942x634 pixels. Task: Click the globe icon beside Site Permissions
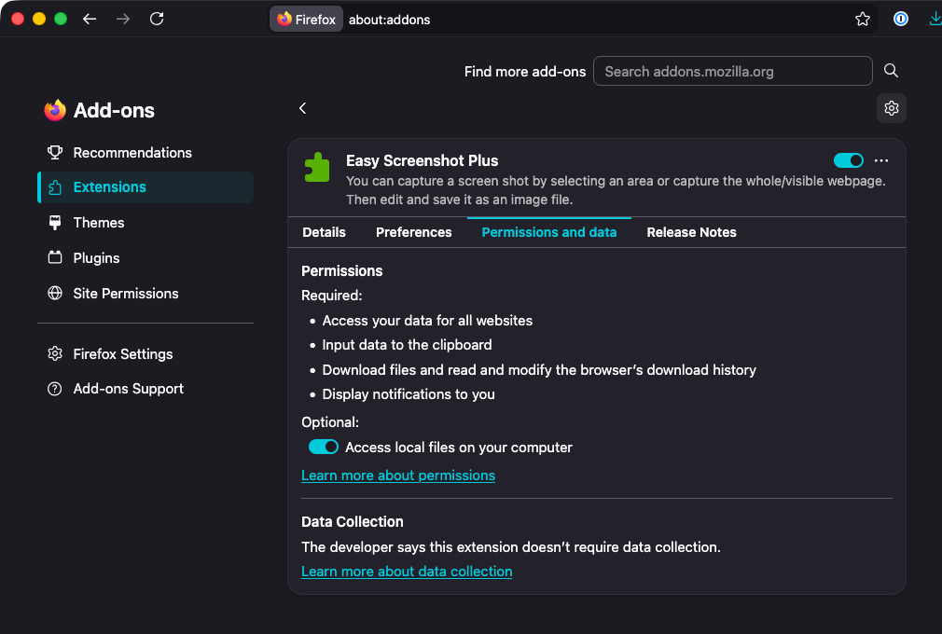tap(55, 293)
